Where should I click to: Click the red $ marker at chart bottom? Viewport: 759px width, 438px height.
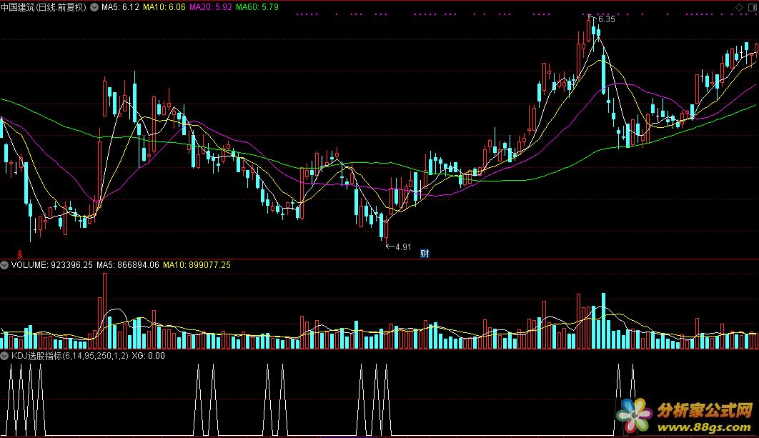click(x=20, y=254)
